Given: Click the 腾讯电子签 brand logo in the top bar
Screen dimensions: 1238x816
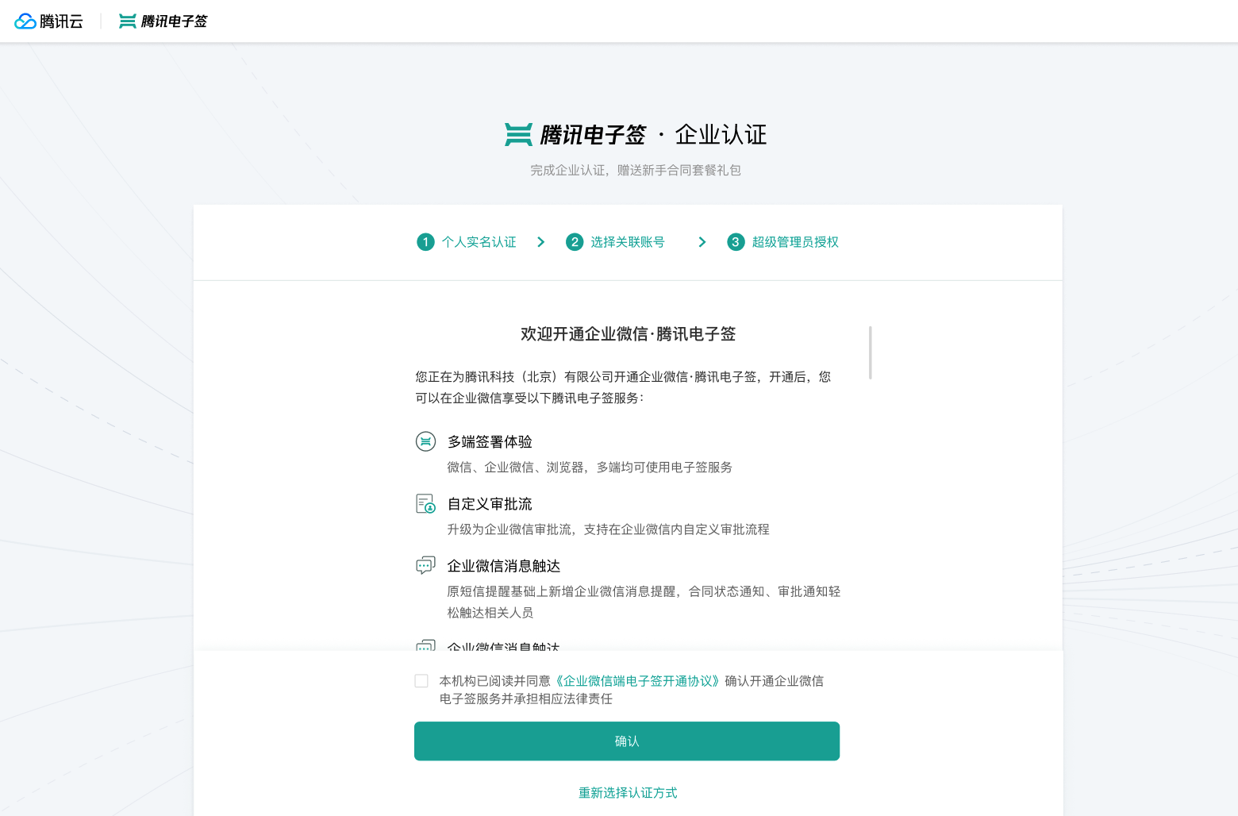Looking at the screenshot, I should pyautogui.click(x=163, y=21).
